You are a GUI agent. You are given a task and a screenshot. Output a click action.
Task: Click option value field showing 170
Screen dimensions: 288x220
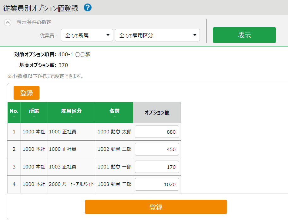pyautogui.click(x=157, y=167)
